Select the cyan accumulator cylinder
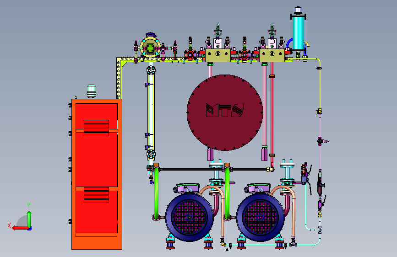 [298, 32]
